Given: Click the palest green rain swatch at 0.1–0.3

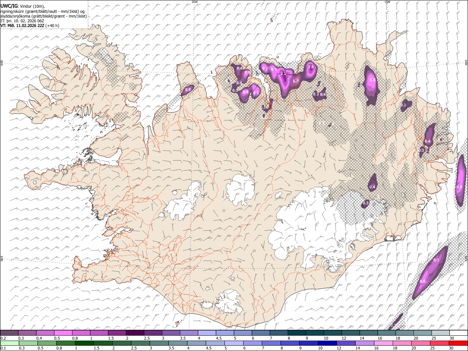Looking at the screenshot, I should coord(10,343).
